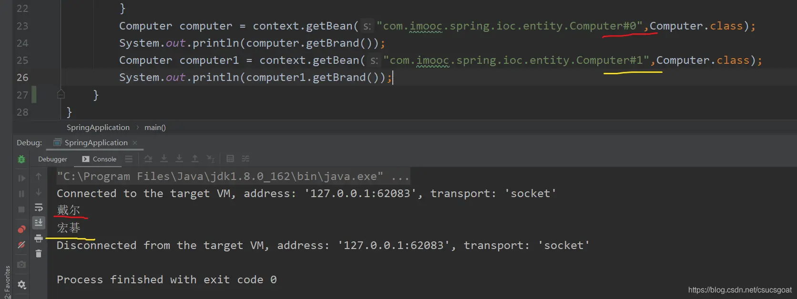This screenshot has width=797, height=299.
Task: Click line number 23 in gutter
Action: (22, 26)
